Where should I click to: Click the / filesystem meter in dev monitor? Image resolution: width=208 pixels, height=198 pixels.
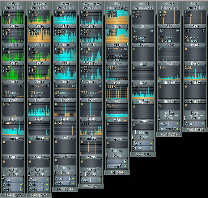pos(117,162)
